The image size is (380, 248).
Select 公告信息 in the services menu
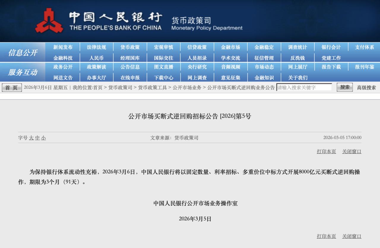pos(130,67)
